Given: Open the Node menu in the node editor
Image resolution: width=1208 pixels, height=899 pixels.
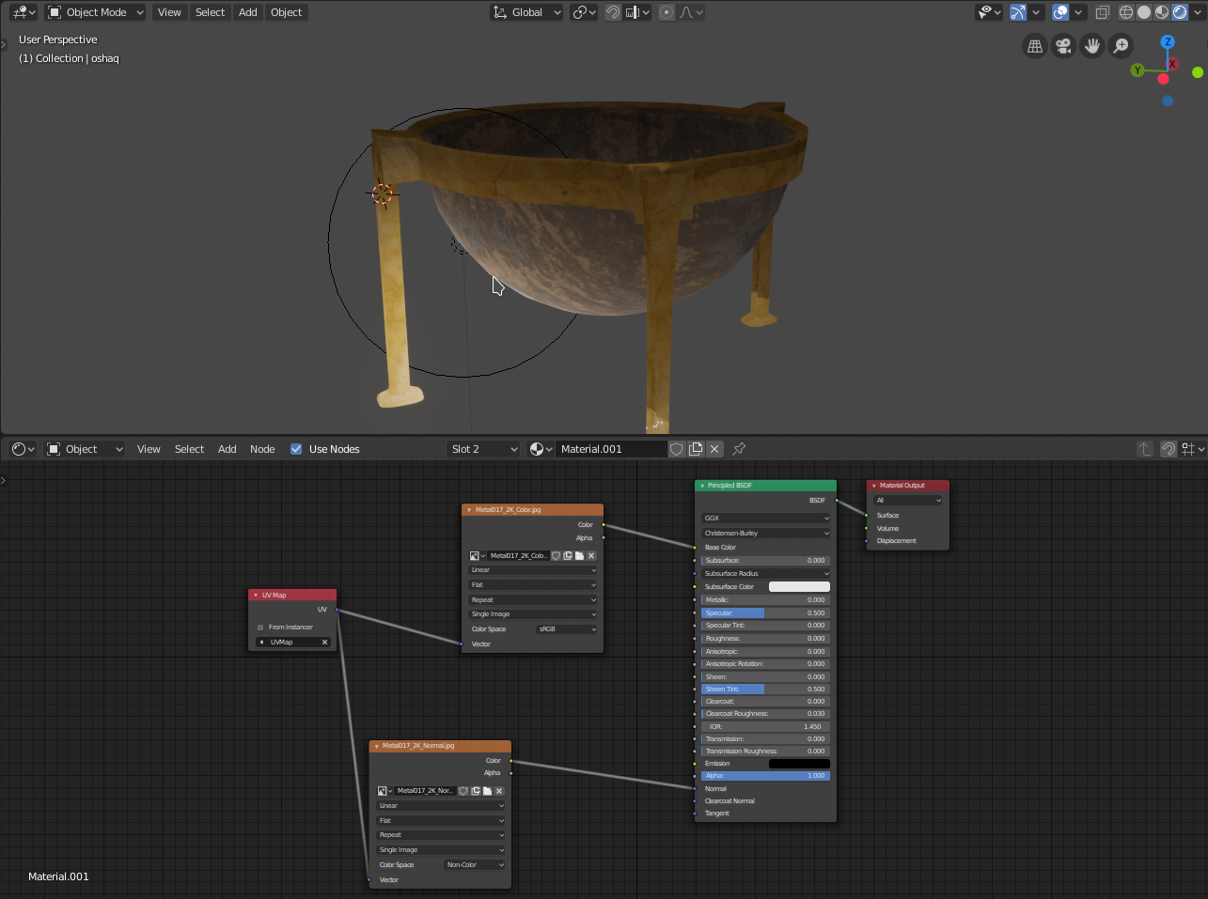Looking at the screenshot, I should pos(262,449).
